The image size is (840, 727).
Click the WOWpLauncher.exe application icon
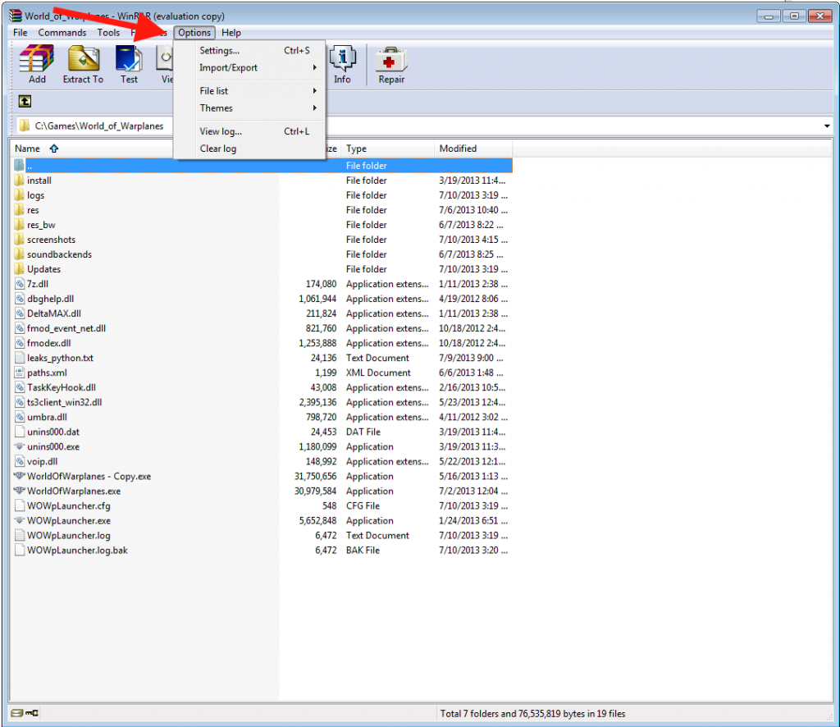[x=20, y=520]
